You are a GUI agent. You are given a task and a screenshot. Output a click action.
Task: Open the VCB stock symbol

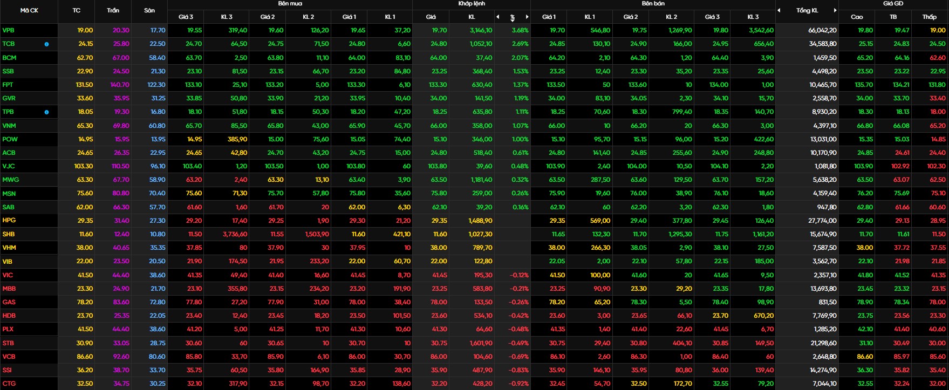(x=9, y=357)
